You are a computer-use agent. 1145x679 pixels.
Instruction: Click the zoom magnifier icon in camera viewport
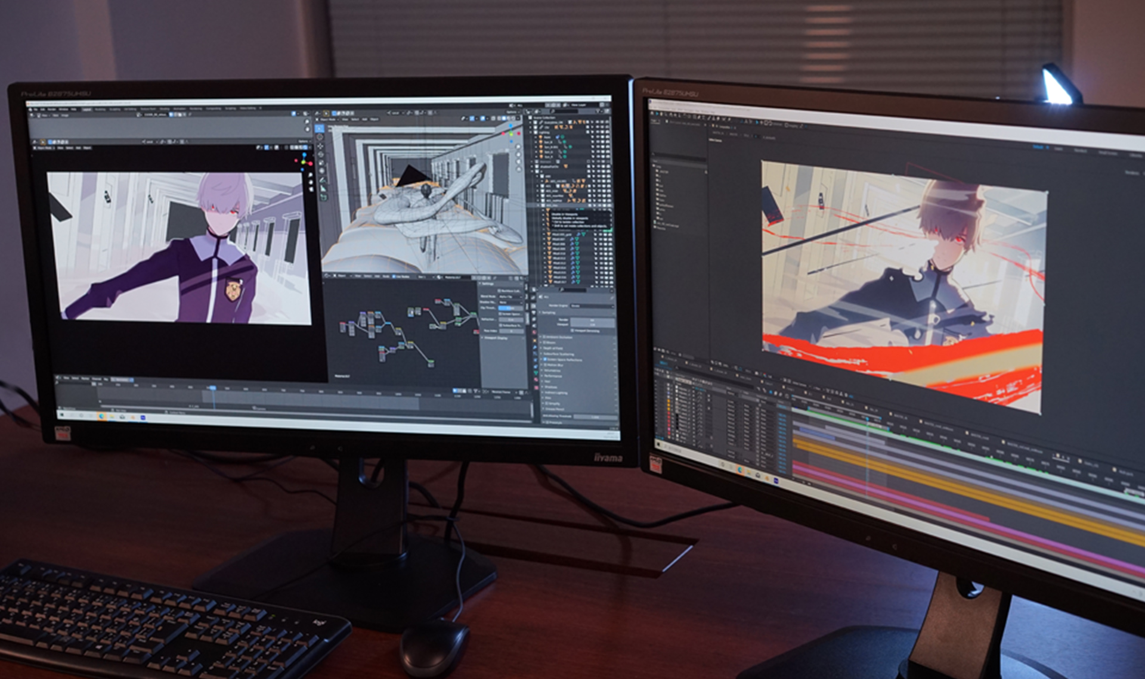pos(310,175)
